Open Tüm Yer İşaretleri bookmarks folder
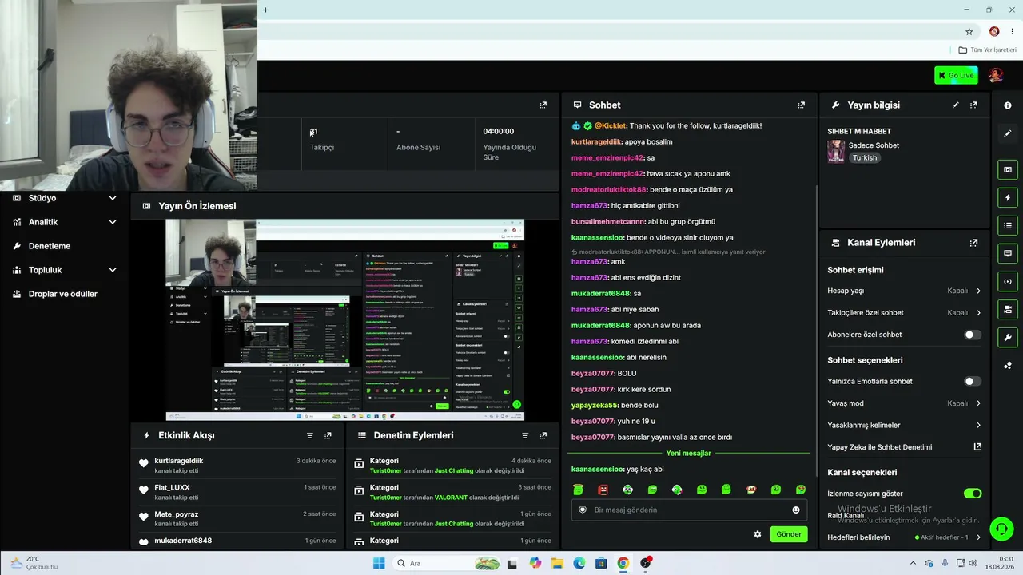The image size is (1023, 575). tap(987, 50)
